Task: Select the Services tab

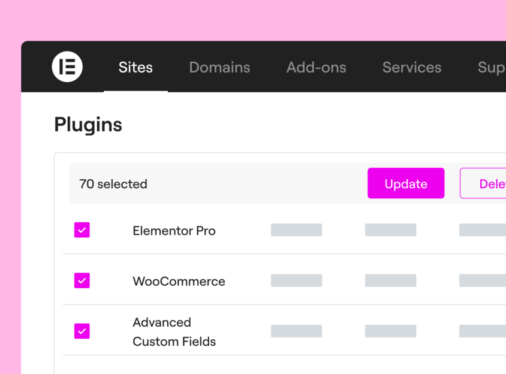Action: click(411, 68)
